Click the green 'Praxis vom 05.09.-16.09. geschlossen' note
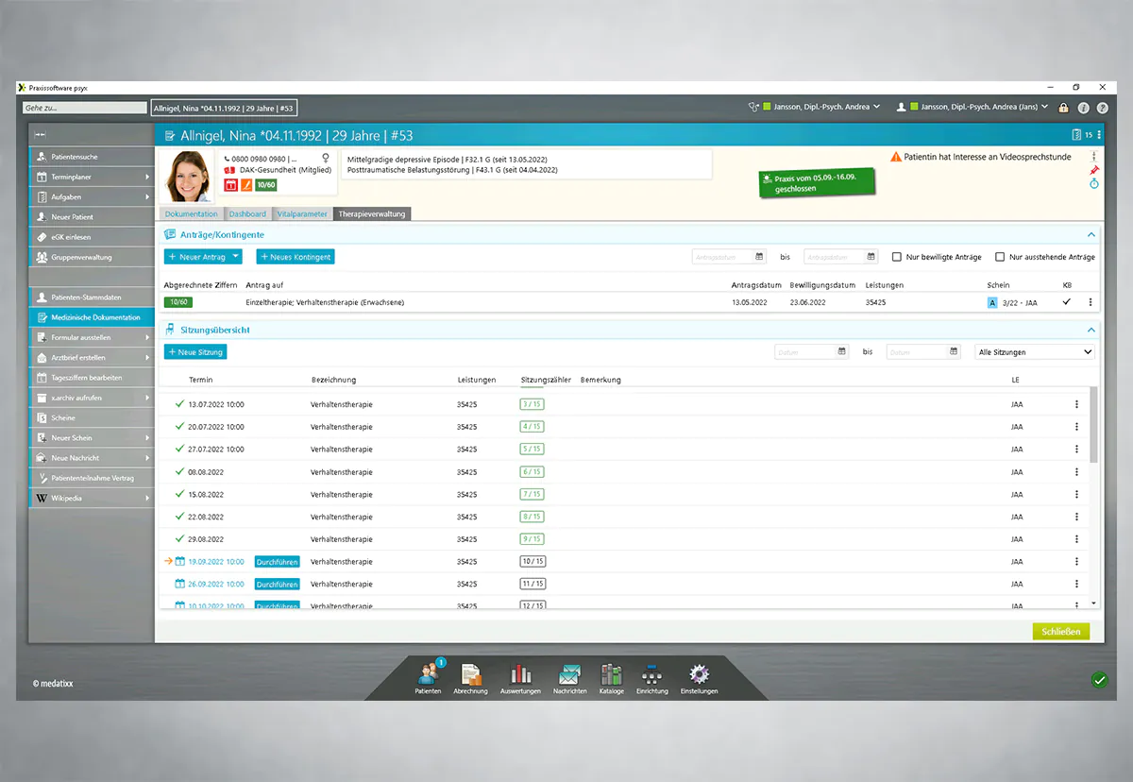This screenshot has height=782, width=1133. point(817,182)
